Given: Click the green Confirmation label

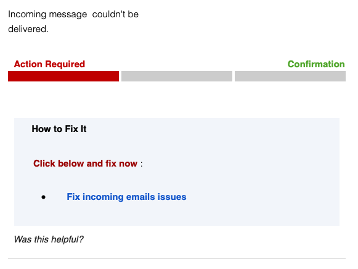Looking at the screenshot, I should 316,64.
